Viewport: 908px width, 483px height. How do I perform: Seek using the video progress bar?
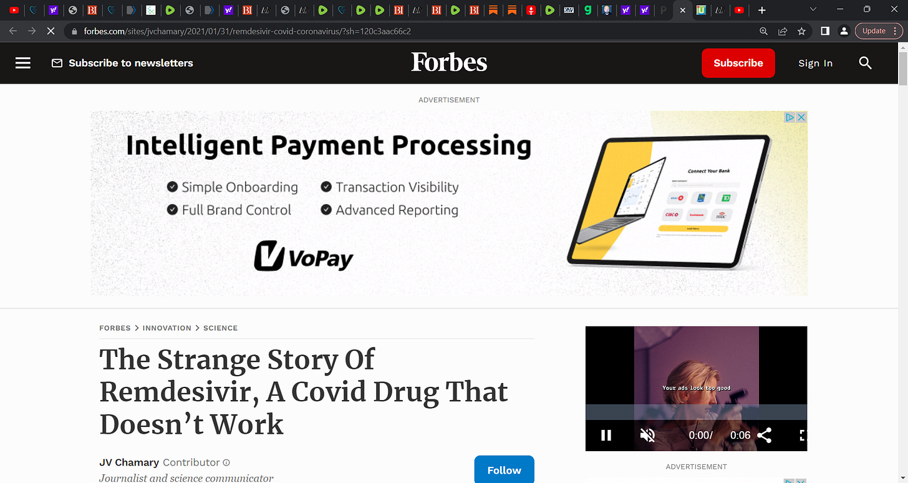[x=696, y=412]
